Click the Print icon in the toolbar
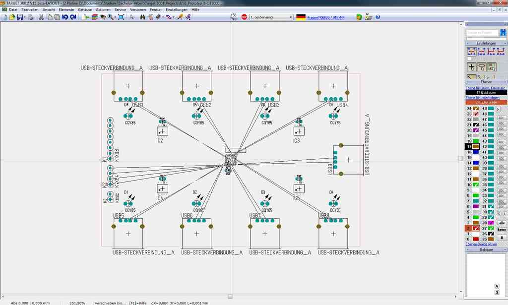 point(31,17)
